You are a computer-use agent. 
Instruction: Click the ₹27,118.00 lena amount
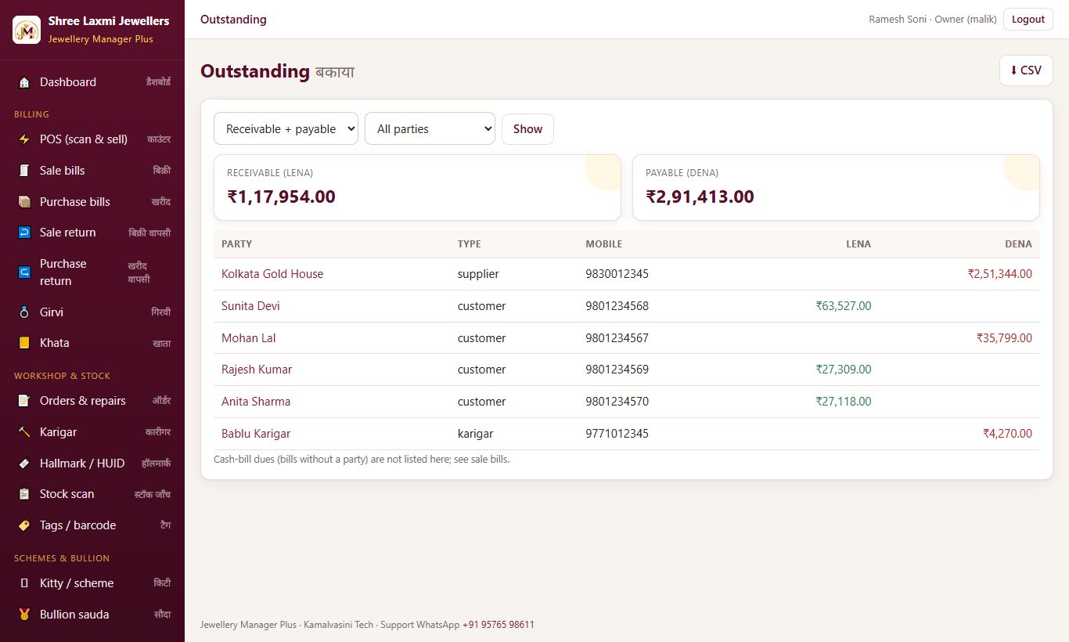tap(844, 402)
